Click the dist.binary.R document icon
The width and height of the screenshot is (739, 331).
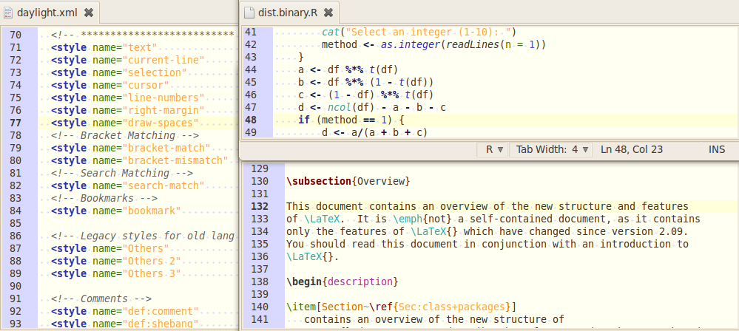[x=249, y=13]
